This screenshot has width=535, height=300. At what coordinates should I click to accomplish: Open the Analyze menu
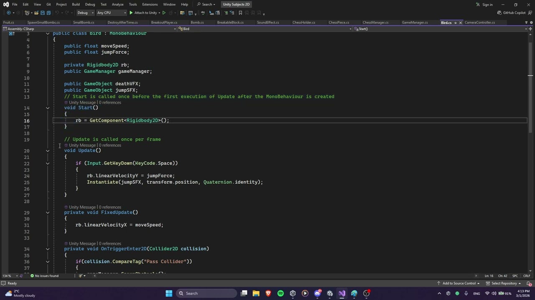click(117, 4)
